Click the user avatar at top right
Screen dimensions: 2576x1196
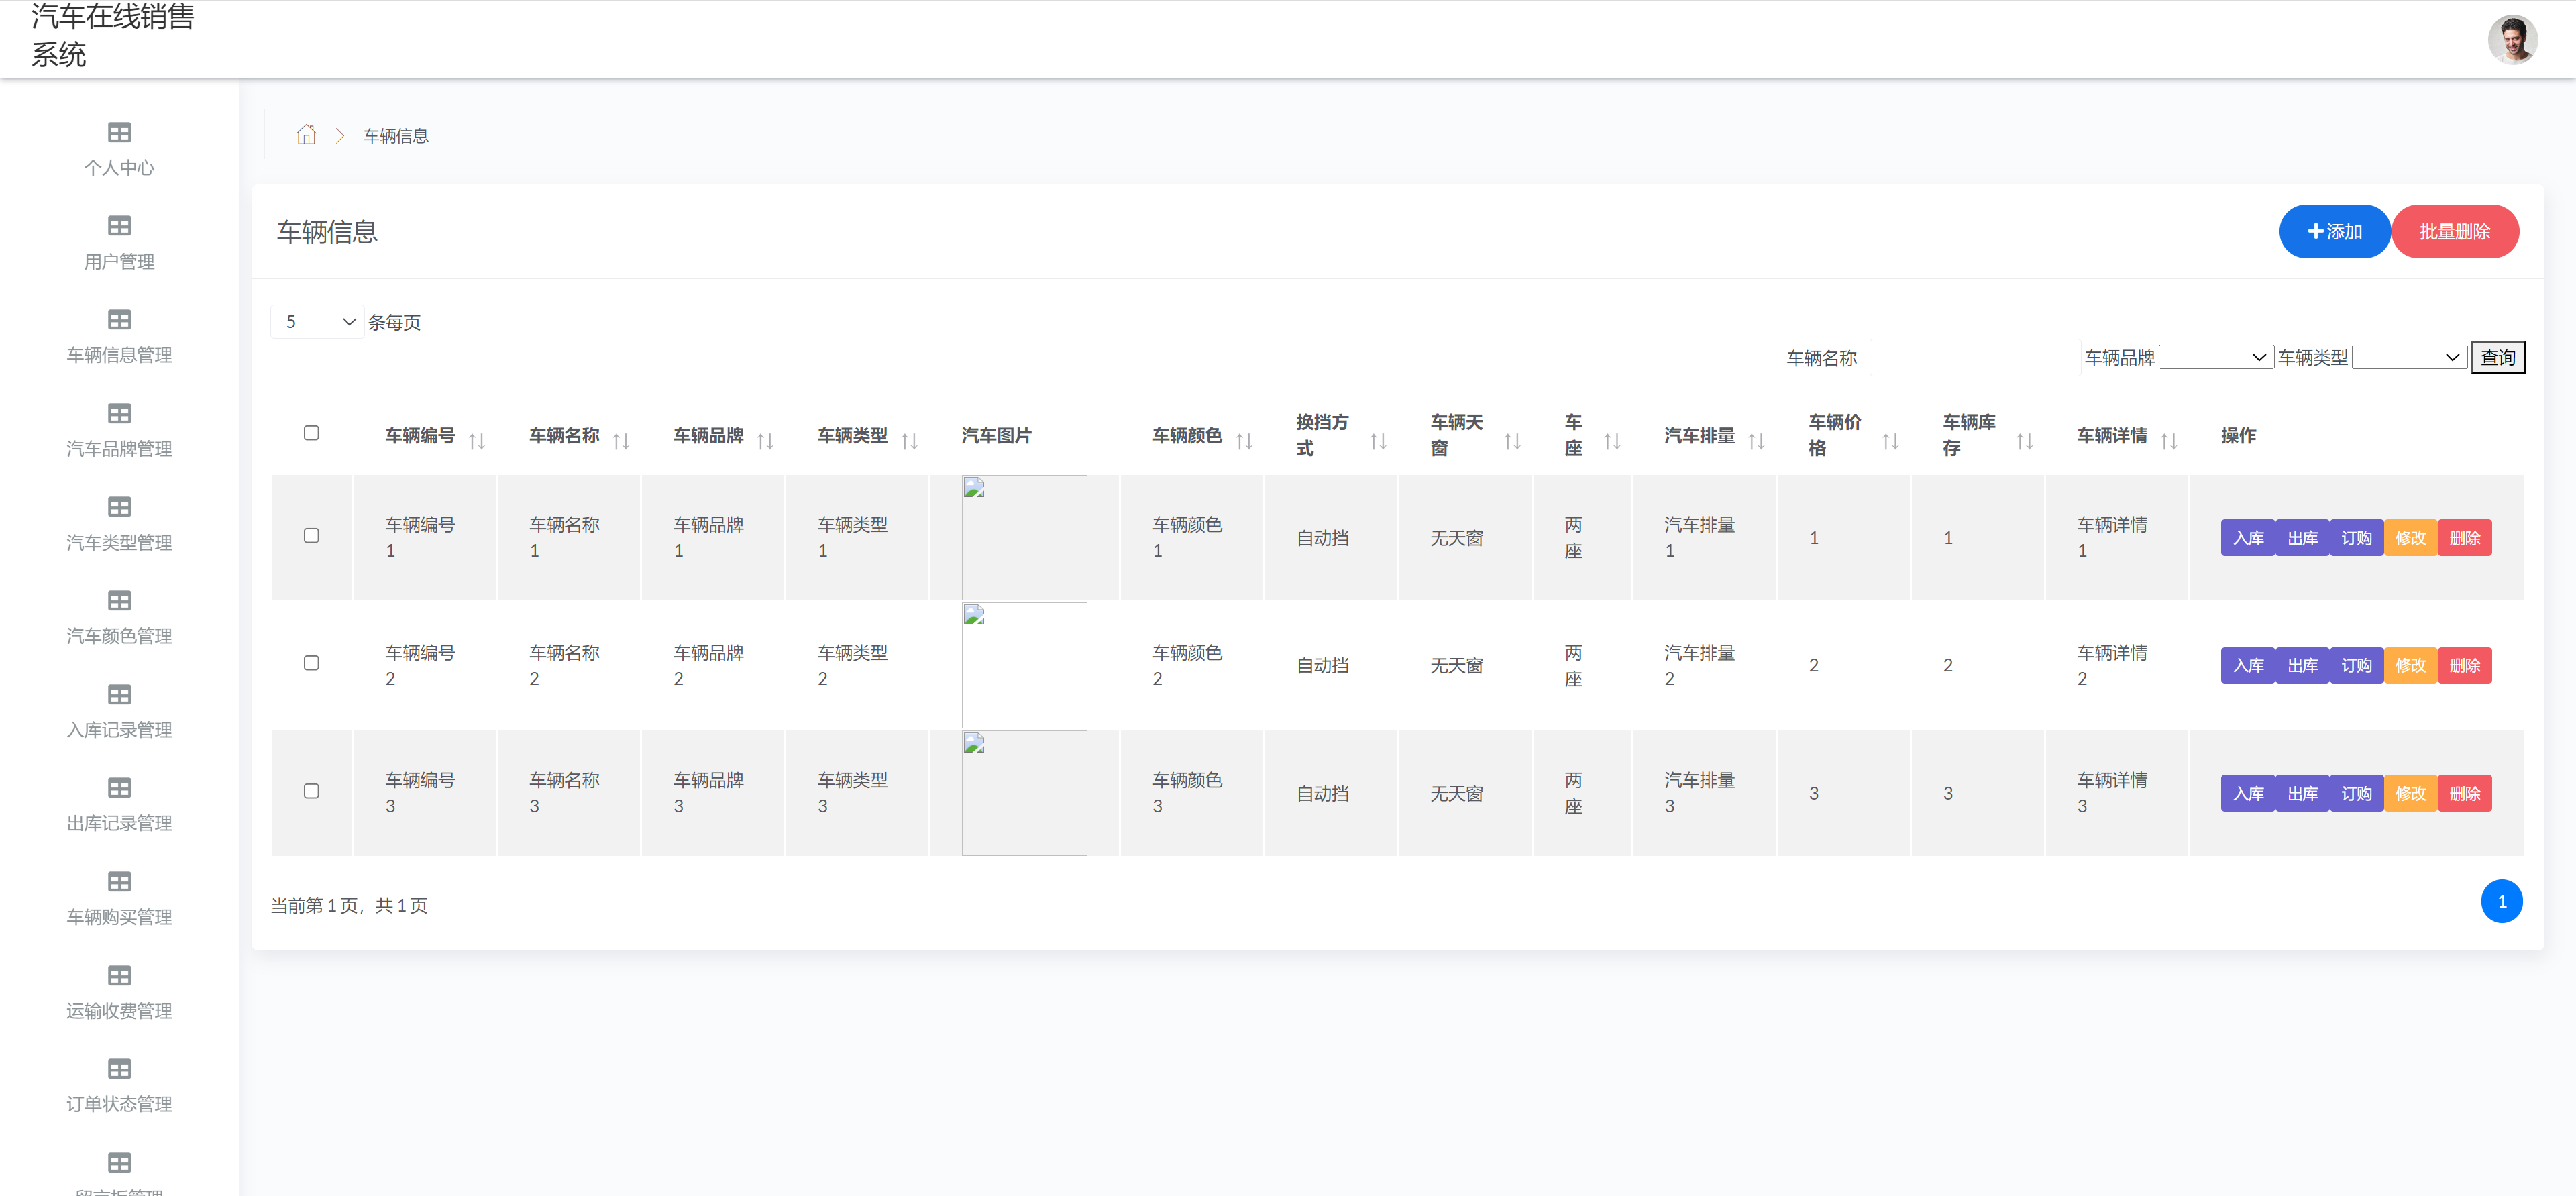tap(2512, 40)
